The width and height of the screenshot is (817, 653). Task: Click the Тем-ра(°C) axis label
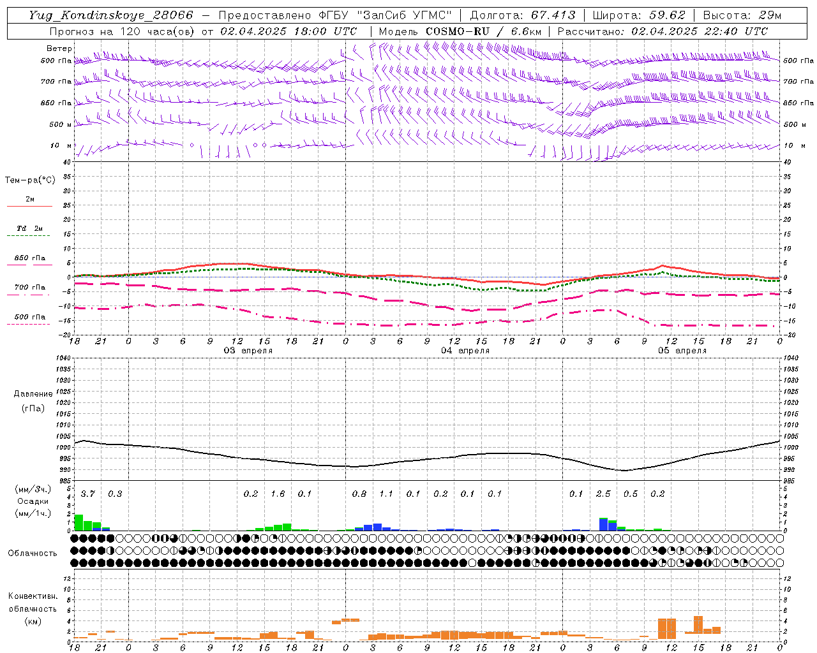pos(30,180)
